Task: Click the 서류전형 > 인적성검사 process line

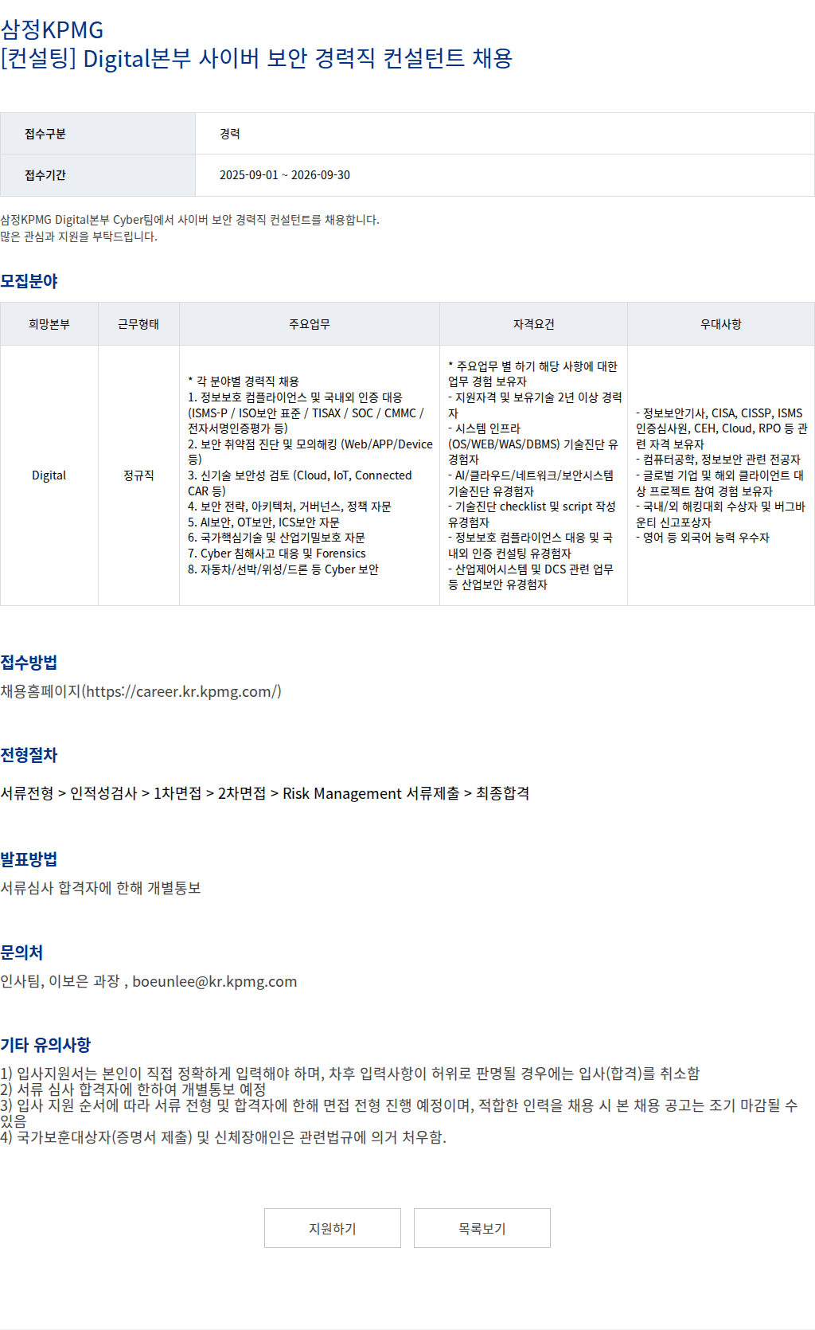Action: [265, 793]
